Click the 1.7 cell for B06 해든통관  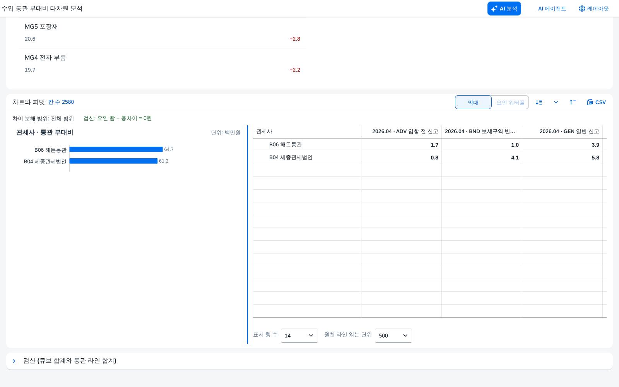[x=402, y=145]
